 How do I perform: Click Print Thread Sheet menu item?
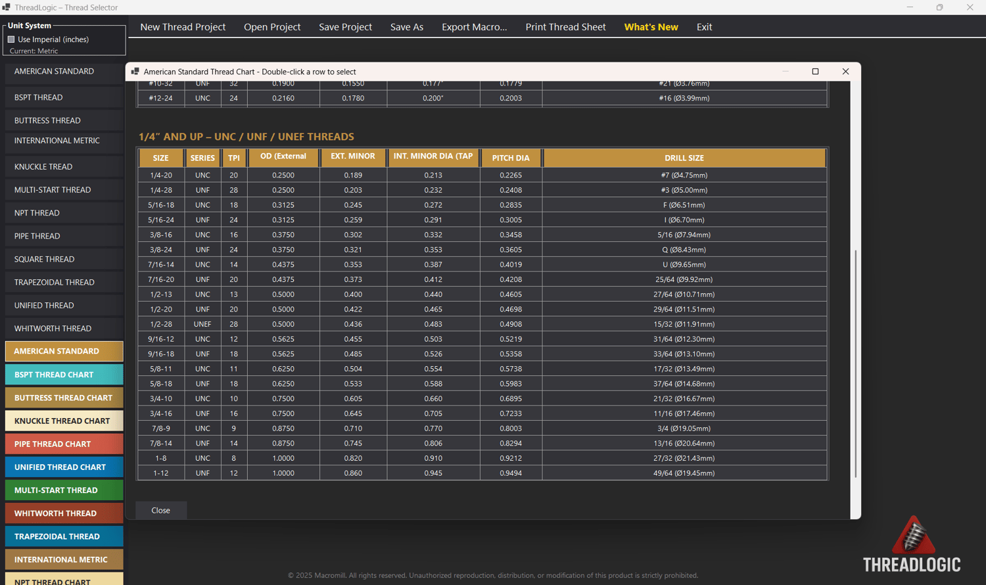[565, 27]
